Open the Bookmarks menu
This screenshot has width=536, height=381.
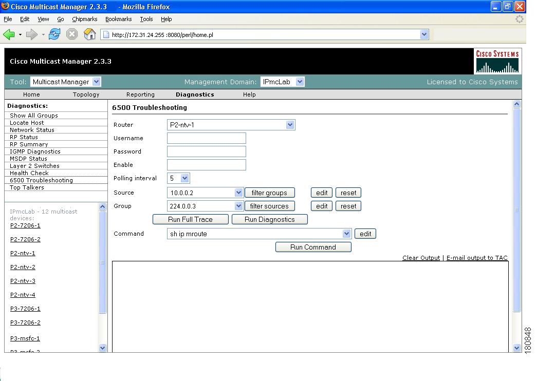pos(119,19)
